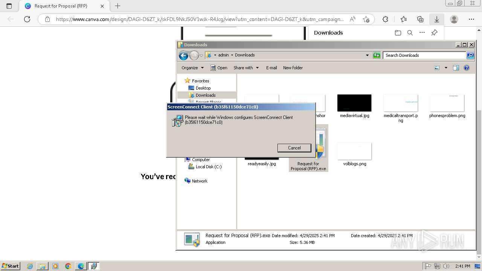This screenshot has height=271, width=482.
Task: Click Downloads in the Explorer breadcrumb
Action: click(245, 55)
